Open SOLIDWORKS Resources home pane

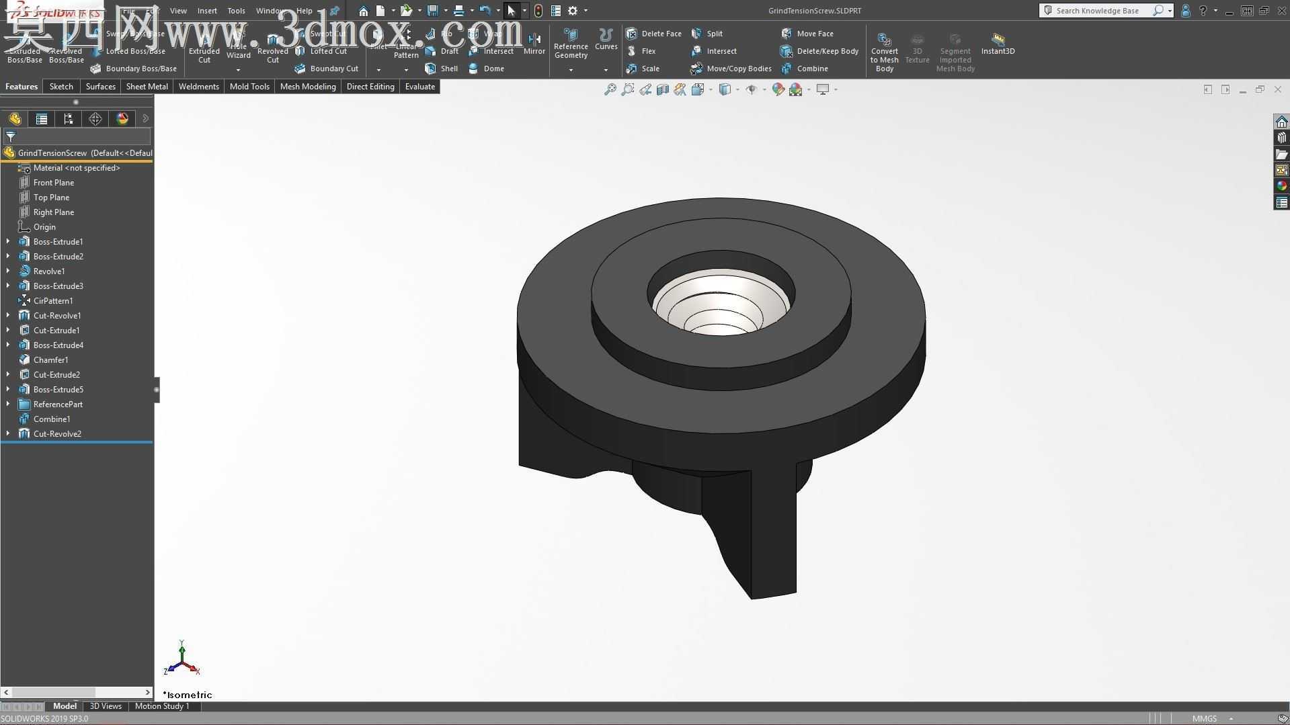click(1281, 122)
